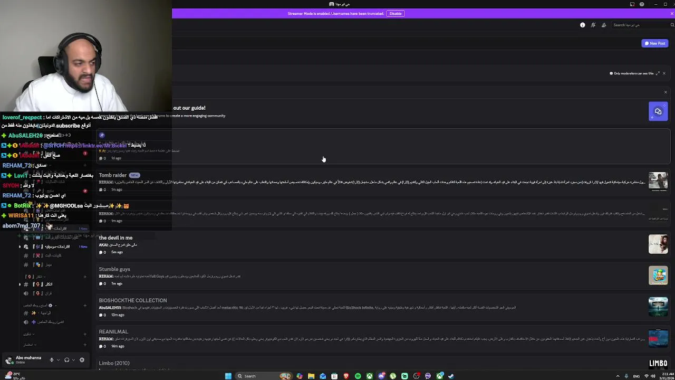View REANILMAL post thumbnail
Screen dimensions: 675x380
click(x=658, y=338)
